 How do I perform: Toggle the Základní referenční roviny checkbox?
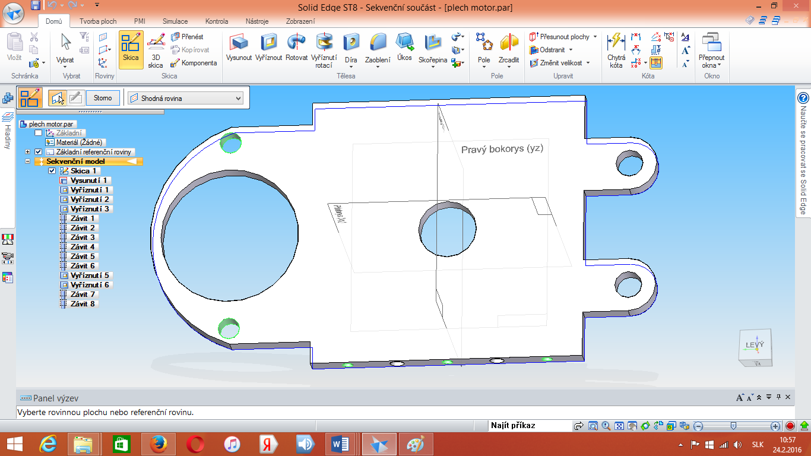tap(39, 152)
